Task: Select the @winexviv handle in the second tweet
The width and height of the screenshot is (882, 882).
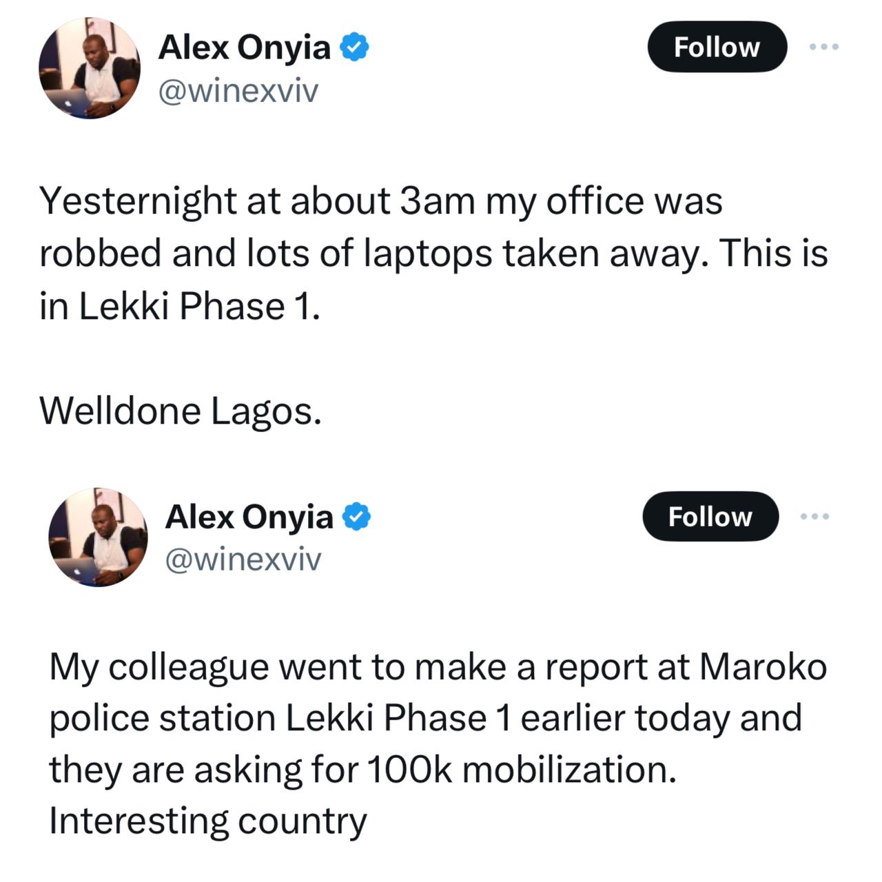Action: 245,560
